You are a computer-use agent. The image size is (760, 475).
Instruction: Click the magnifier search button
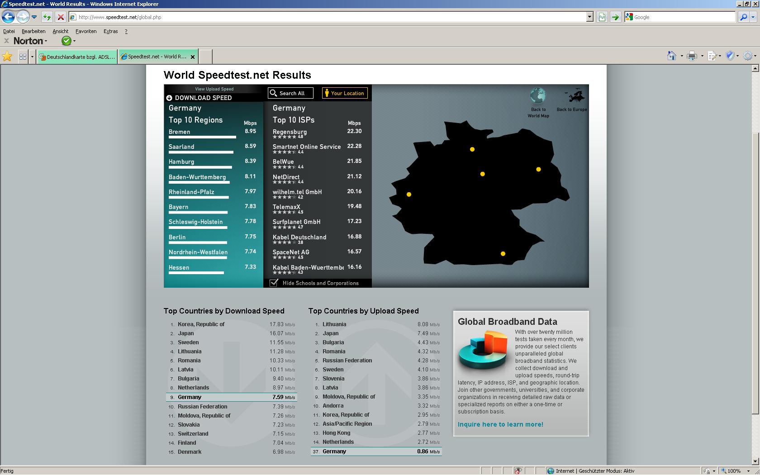[x=743, y=17]
